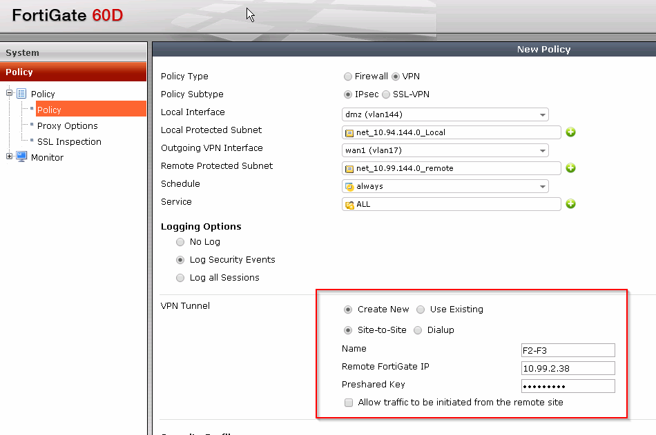Select Log Security Events option
The height and width of the screenshot is (435, 656).
(180, 260)
